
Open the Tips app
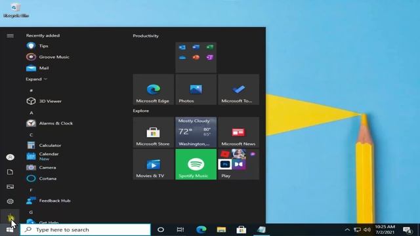[37, 46]
